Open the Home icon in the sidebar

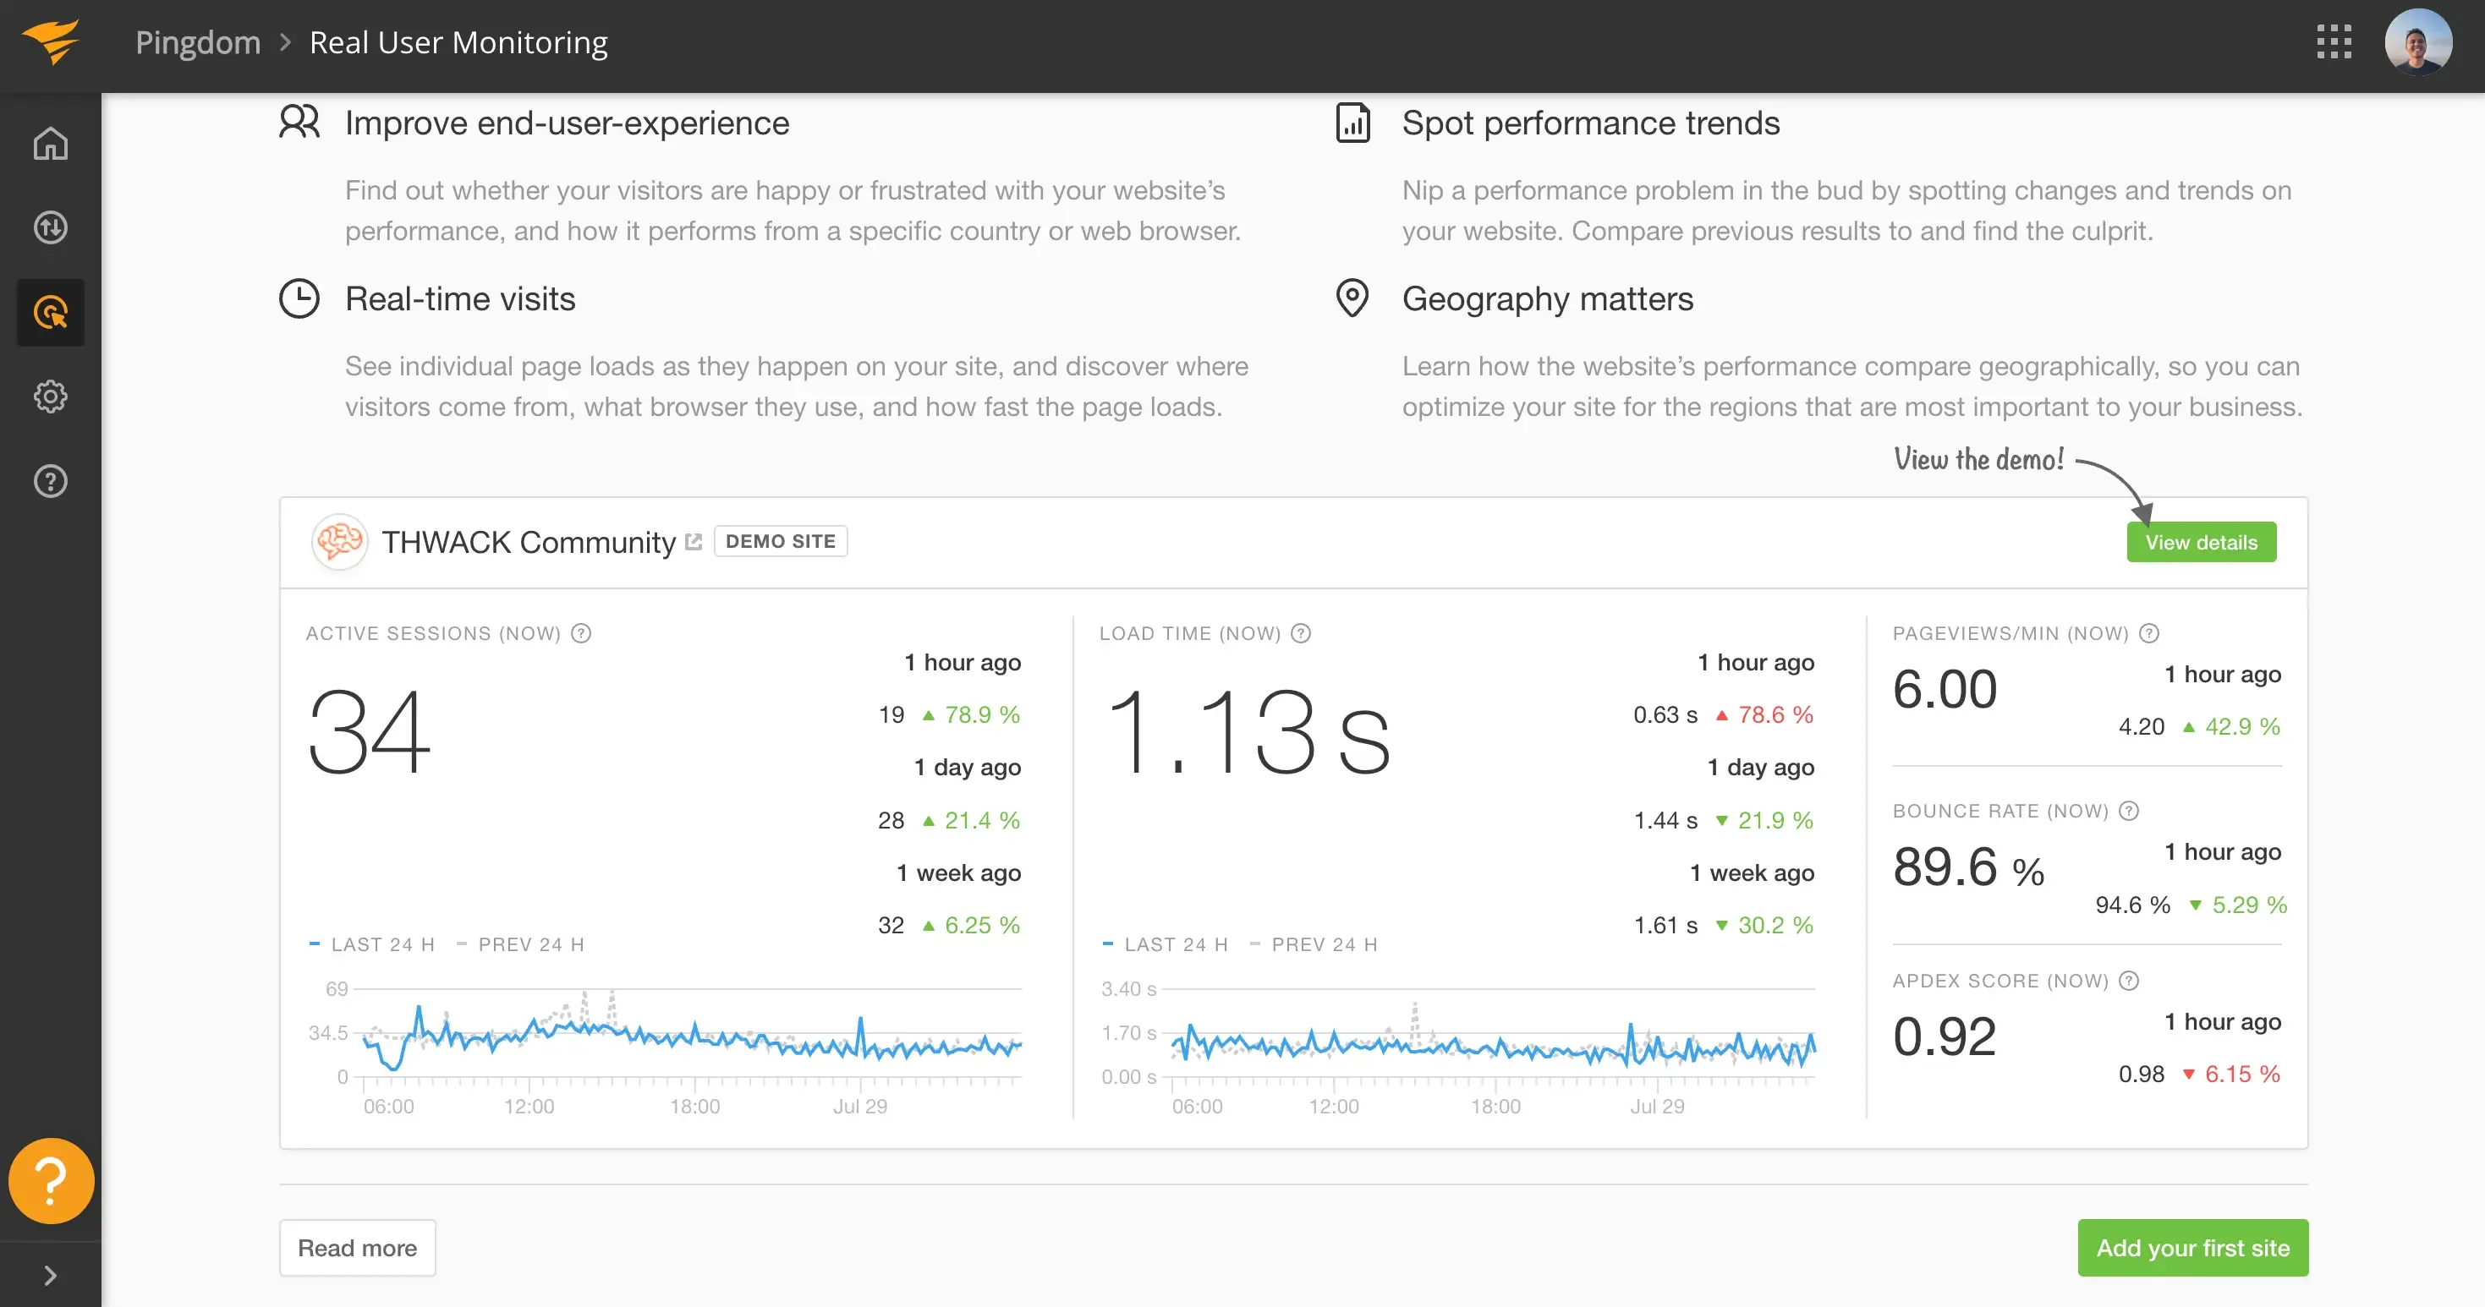[x=50, y=145]
